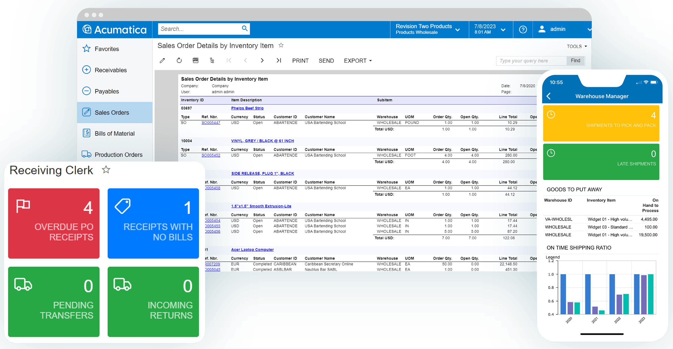The width and height of the screenshot is (673, 349).
Task: Go to the next page arrow
Action: [x=262, y=60]
